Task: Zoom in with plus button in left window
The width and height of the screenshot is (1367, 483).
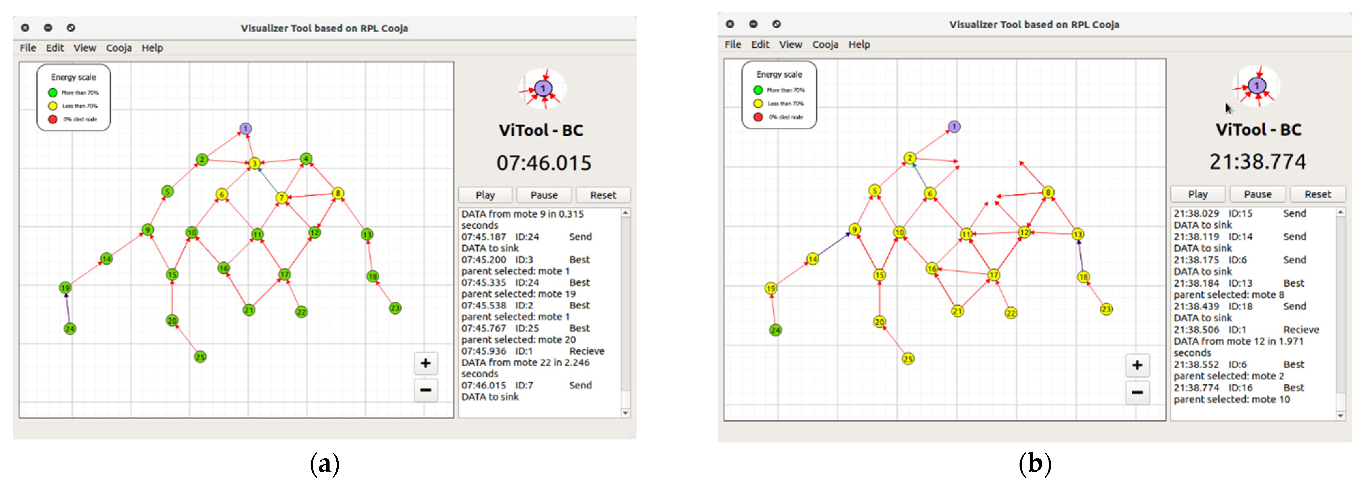Action: tap(426, 363)
